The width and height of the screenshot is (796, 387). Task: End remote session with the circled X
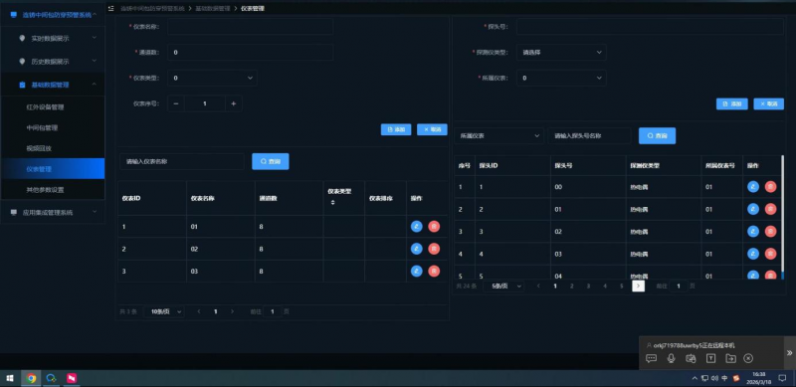click(748, 358)
